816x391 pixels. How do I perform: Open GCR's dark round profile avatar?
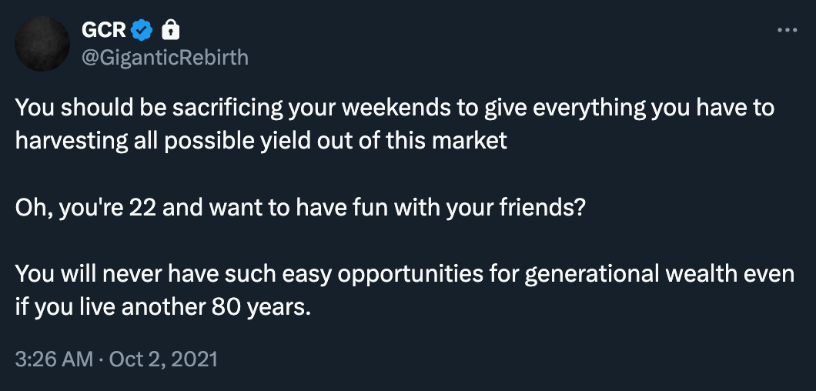coord(42,44)
